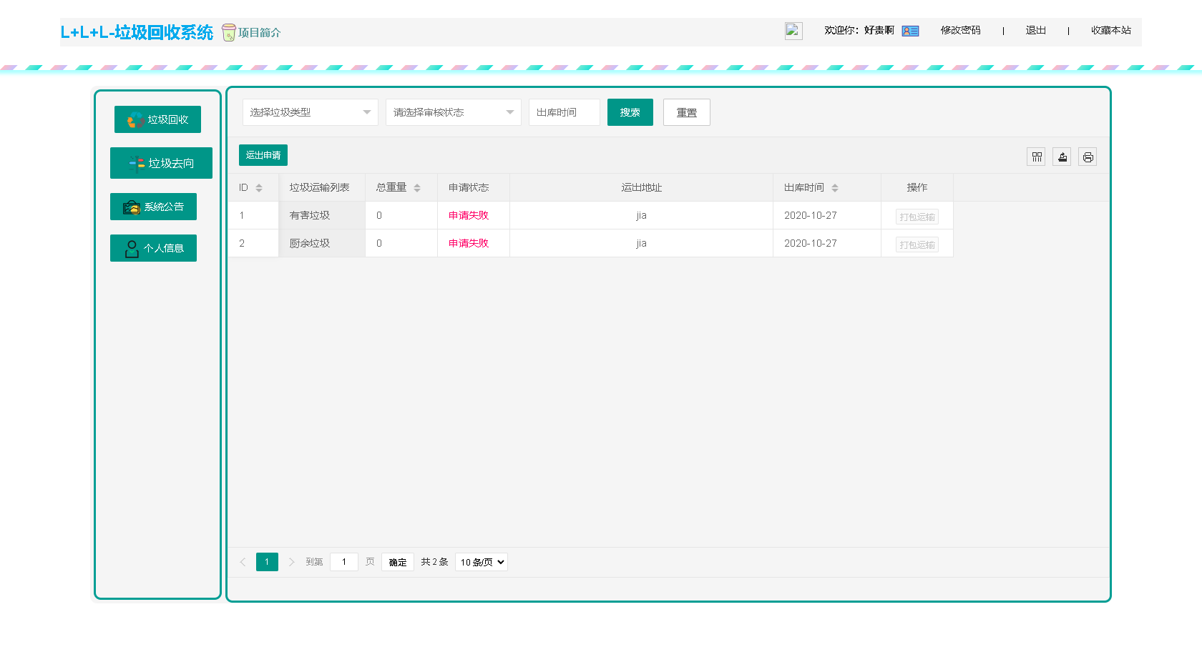Click 2020-10-27 date in 厨余垃圾 row
Image resolution: width=1202 pixels, height=647 pixels.
click(x=811, y=243)
